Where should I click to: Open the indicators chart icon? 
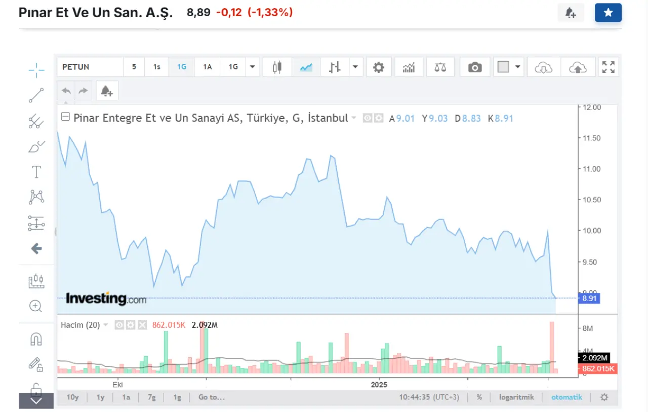pos(409,67)
